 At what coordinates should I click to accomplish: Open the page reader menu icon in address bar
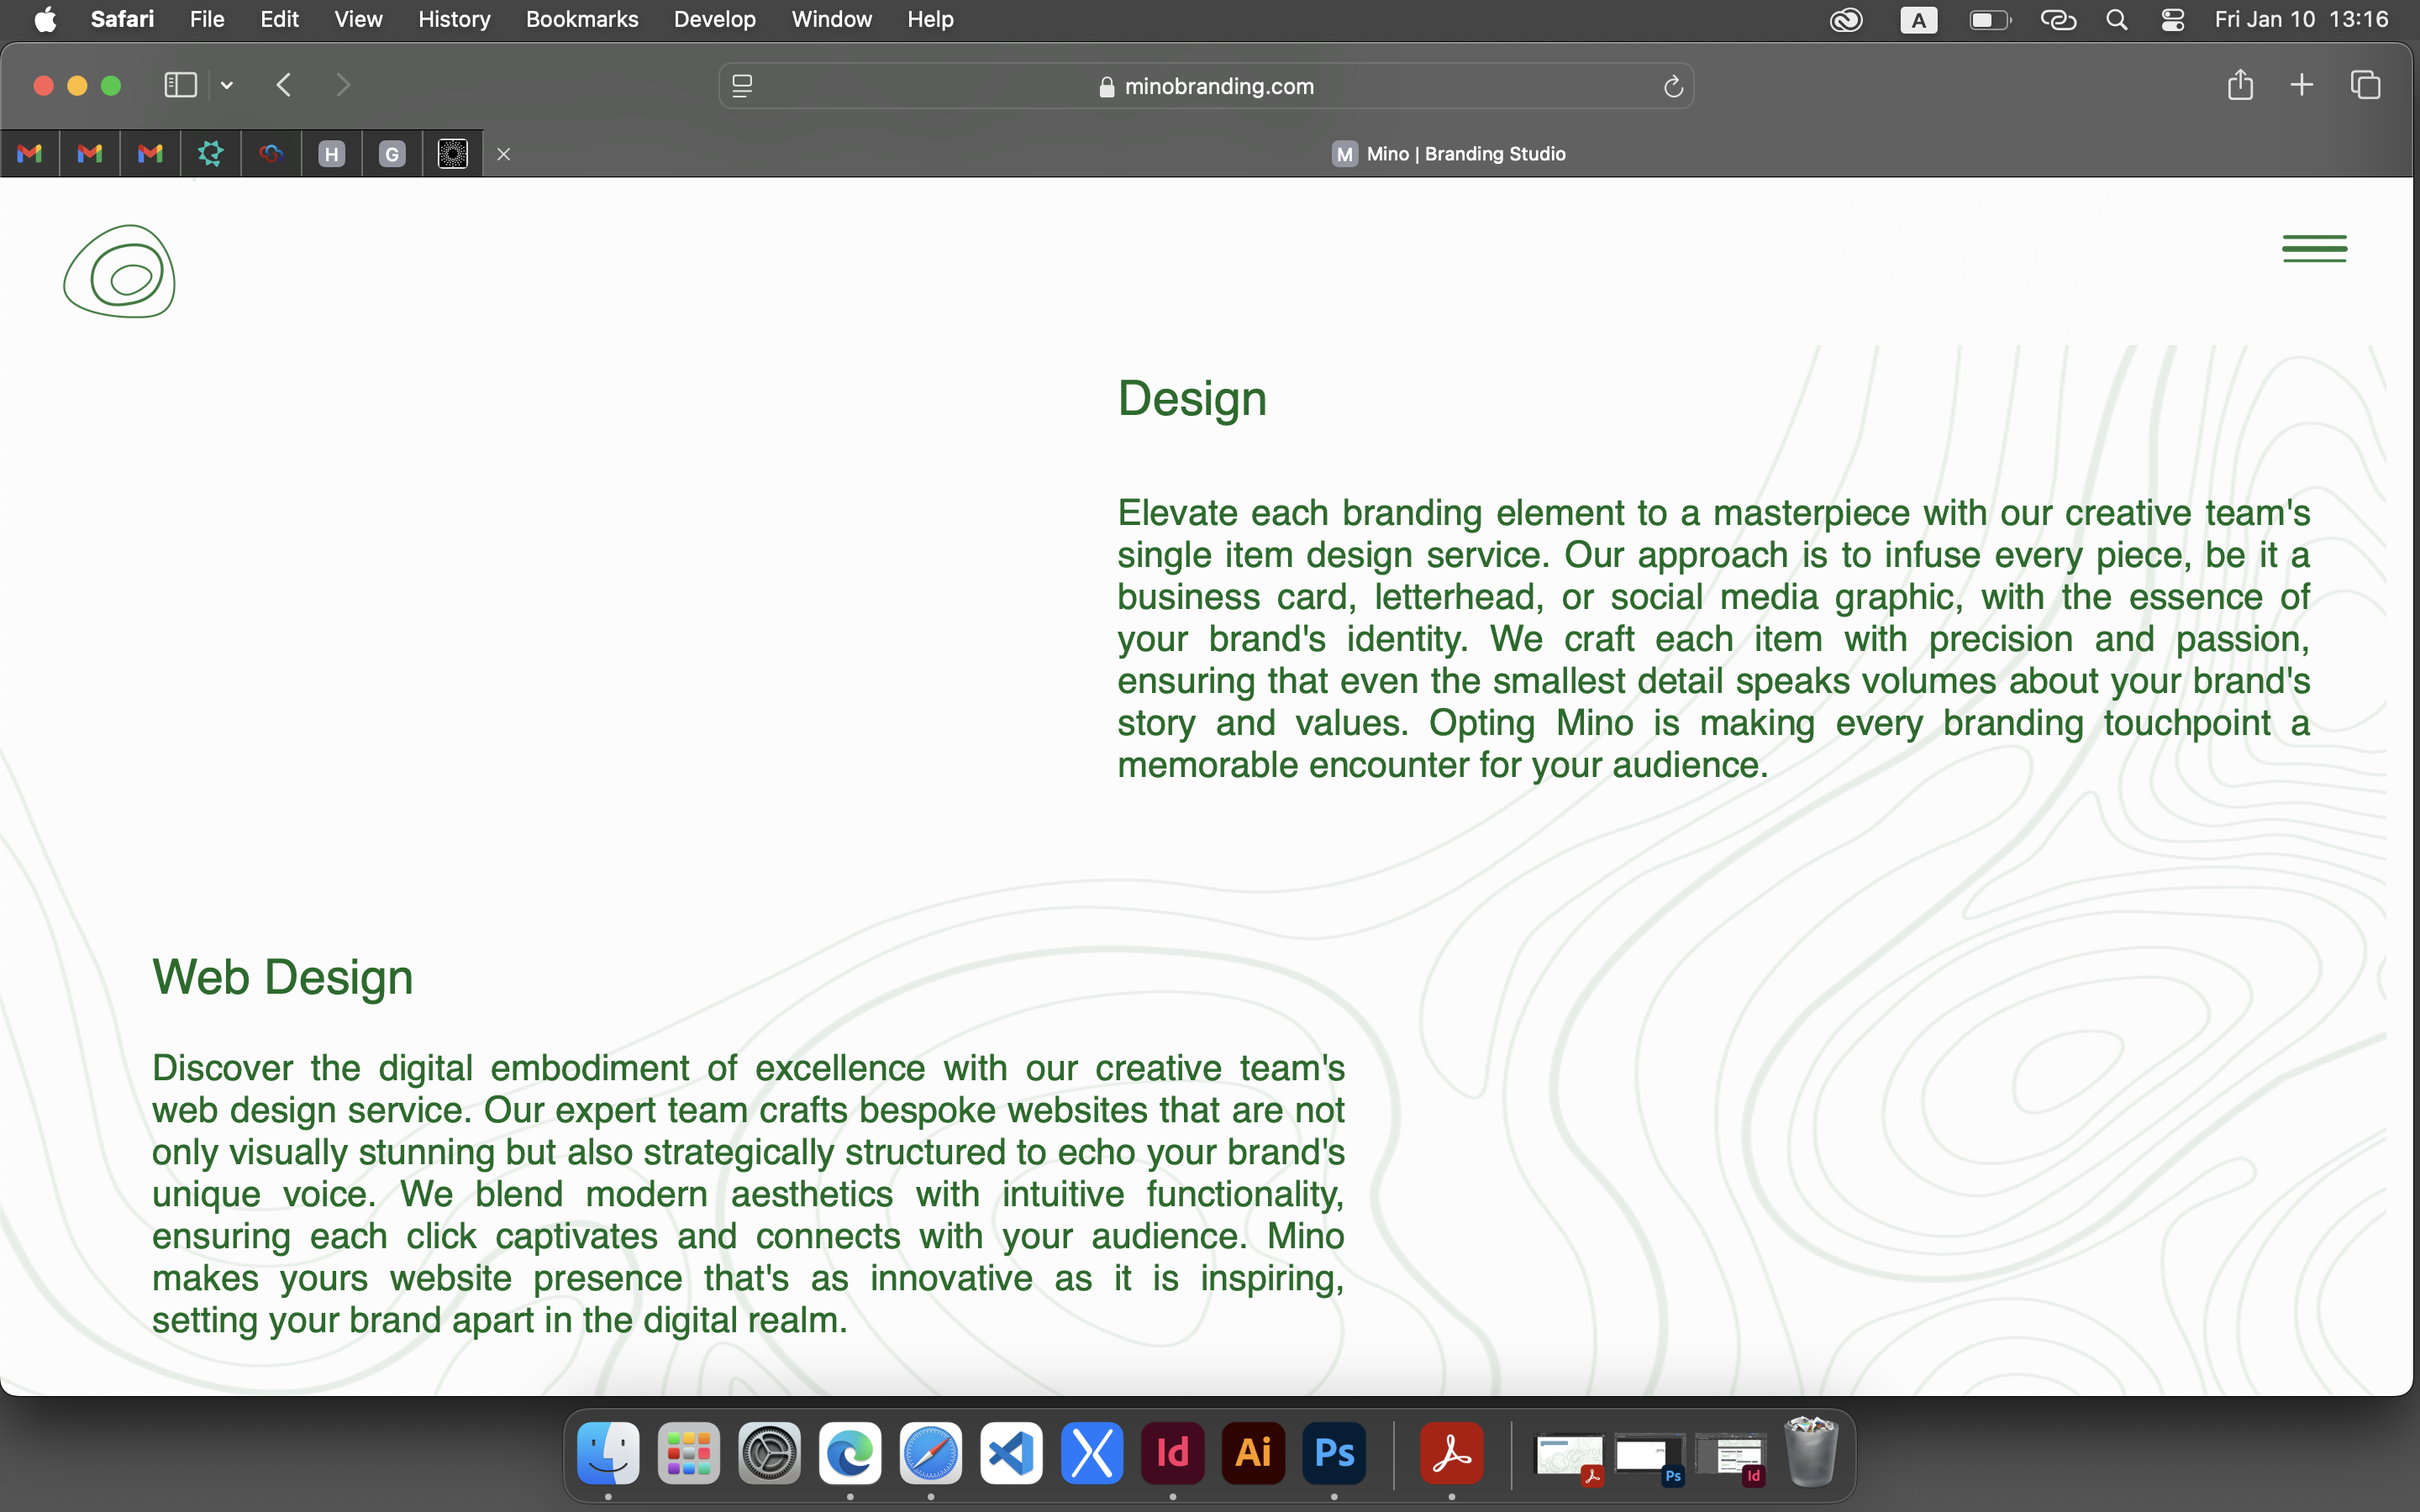pyautogui.click(x=742, y=86)
